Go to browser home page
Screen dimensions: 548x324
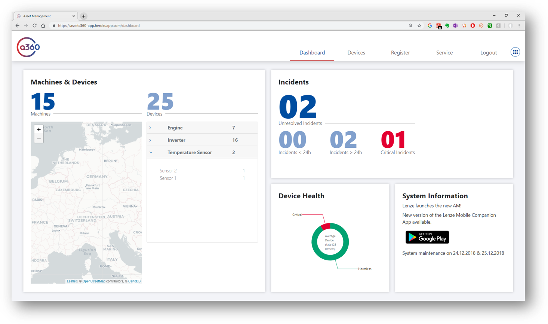coord(43,26)
